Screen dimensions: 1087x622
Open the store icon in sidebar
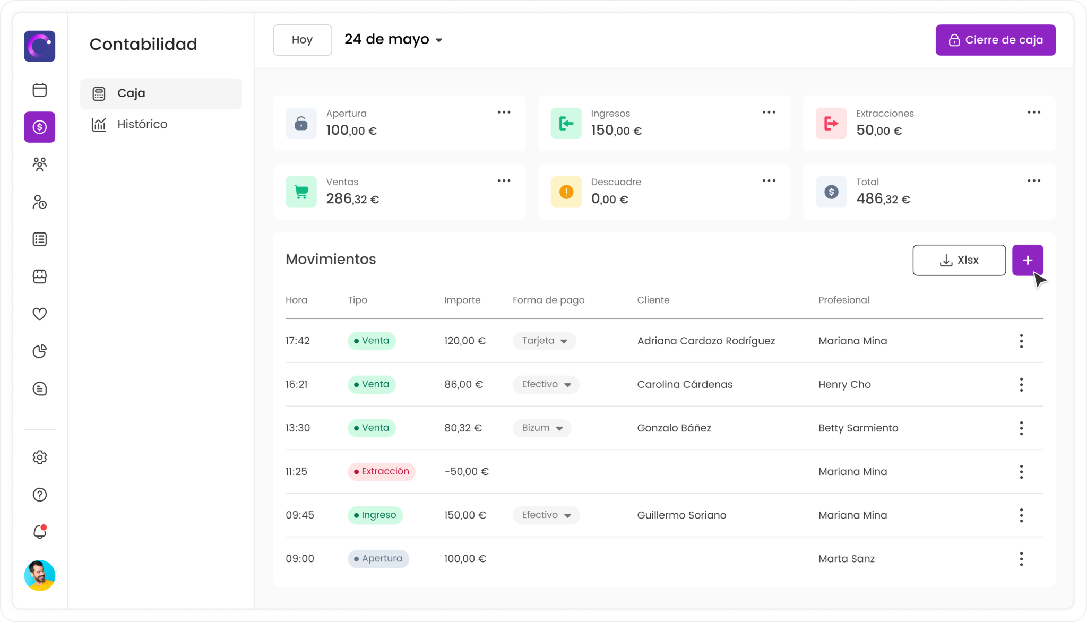[40, 277]
